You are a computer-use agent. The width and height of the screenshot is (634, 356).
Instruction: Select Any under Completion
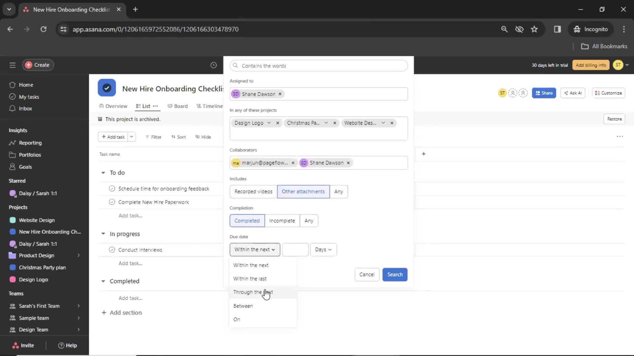point(309,221)
